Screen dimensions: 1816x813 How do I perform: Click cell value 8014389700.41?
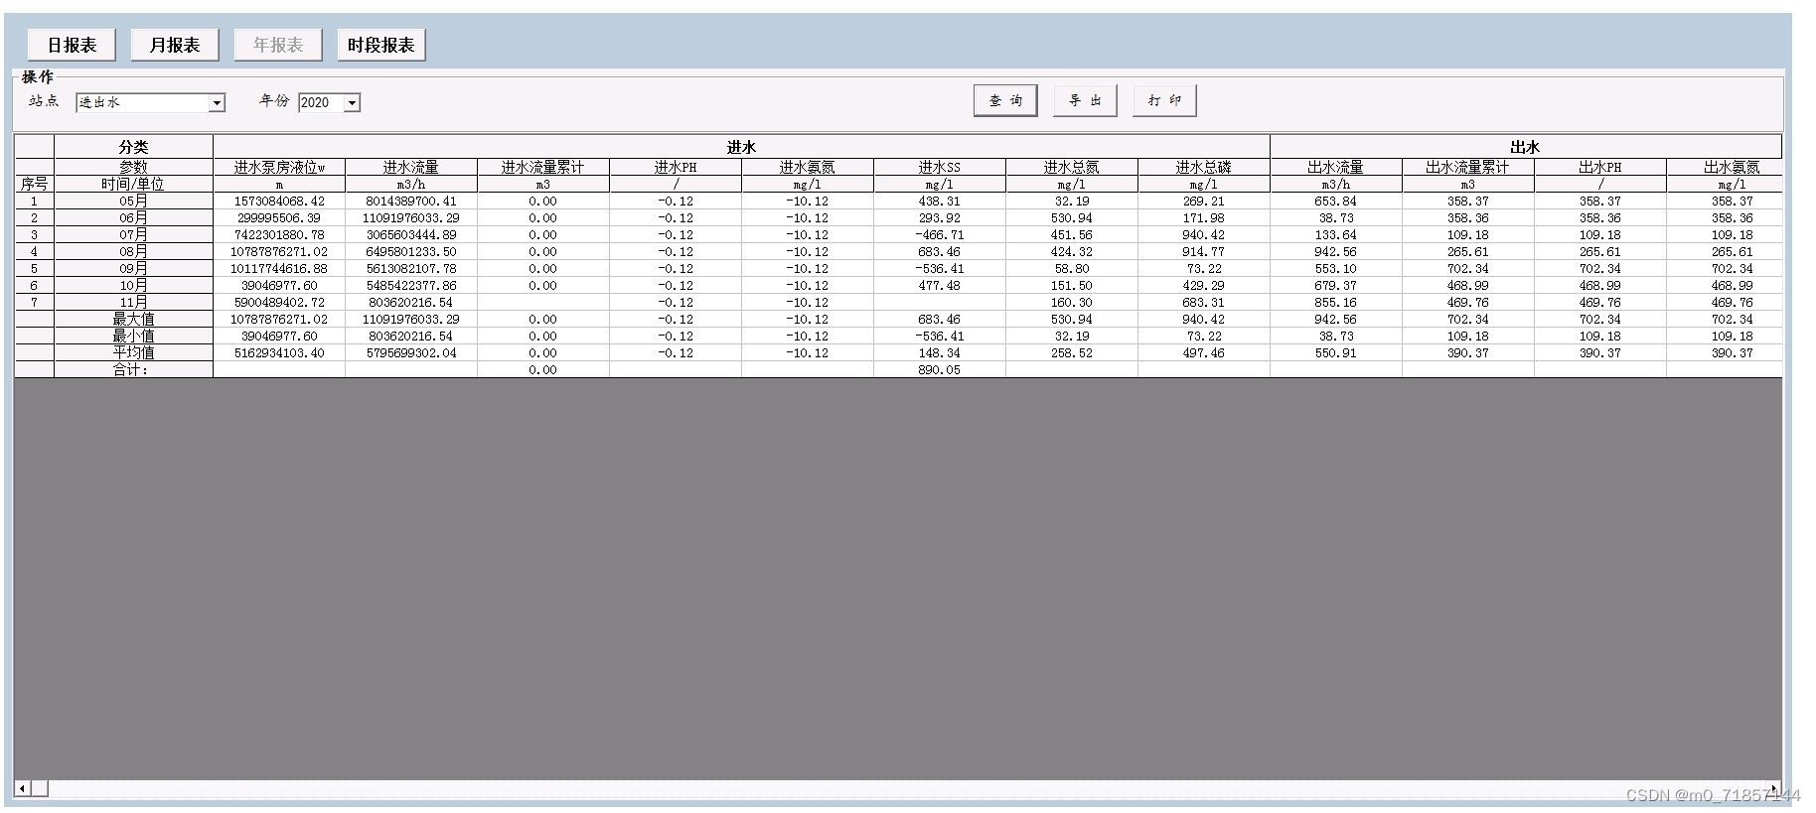[x=411, y=202]
